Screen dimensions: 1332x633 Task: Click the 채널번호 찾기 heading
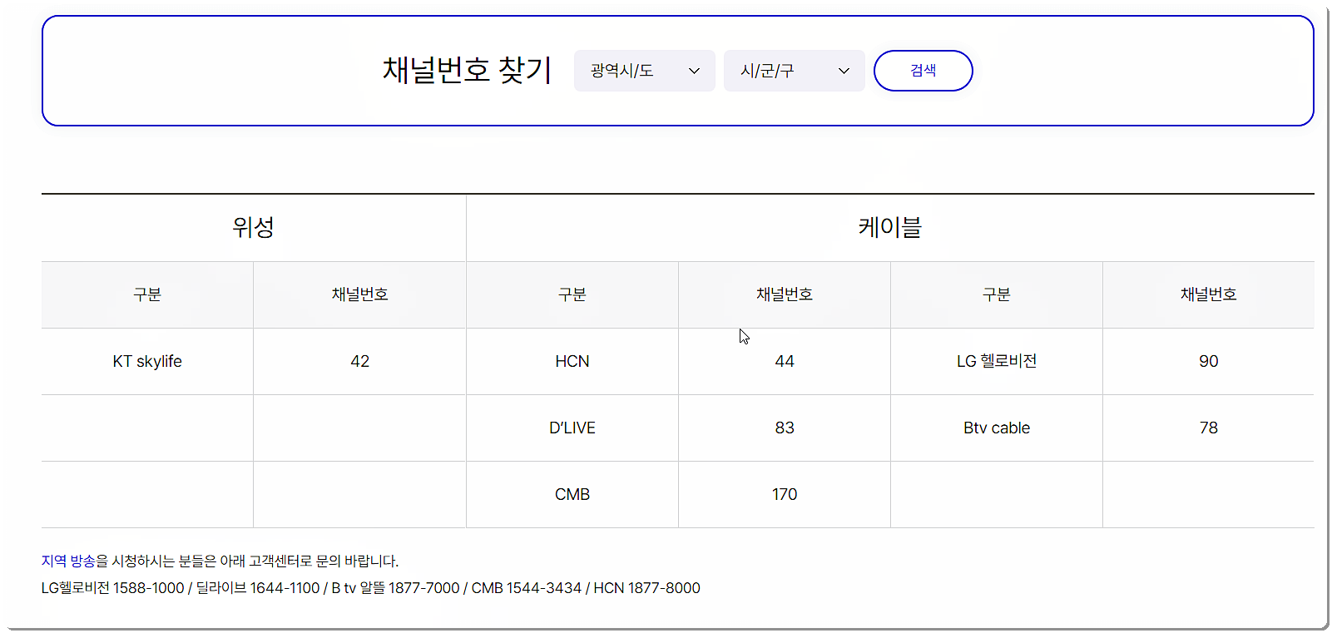[467, 70]
